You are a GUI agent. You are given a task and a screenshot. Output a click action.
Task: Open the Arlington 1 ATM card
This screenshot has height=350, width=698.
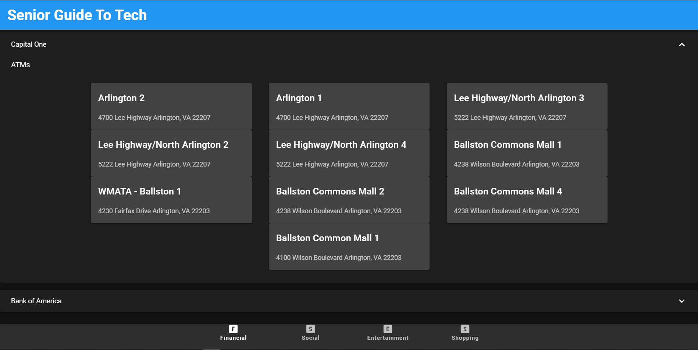(x=349, y=106)
